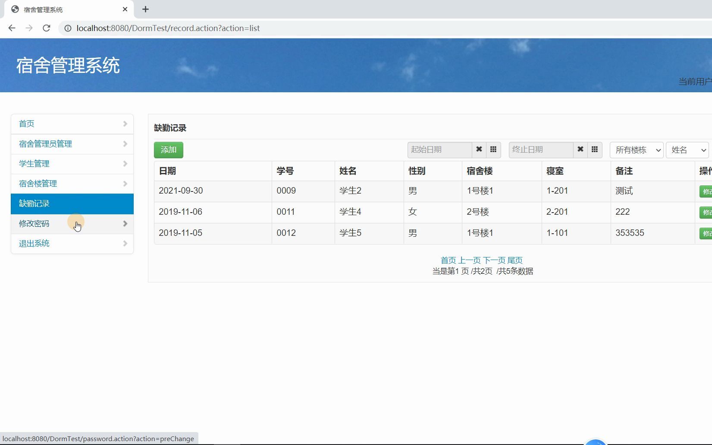Open a new browser tab

(x=145, y=9)
